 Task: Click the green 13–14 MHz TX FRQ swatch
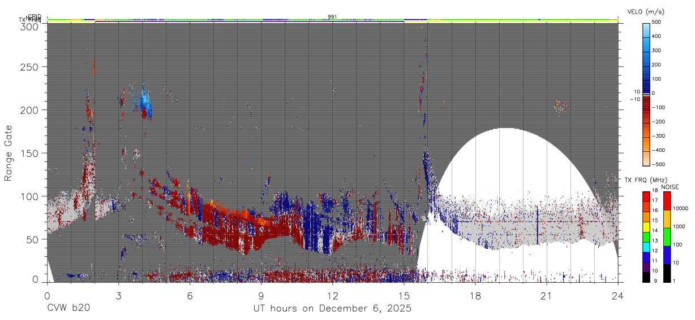[646, 236]
